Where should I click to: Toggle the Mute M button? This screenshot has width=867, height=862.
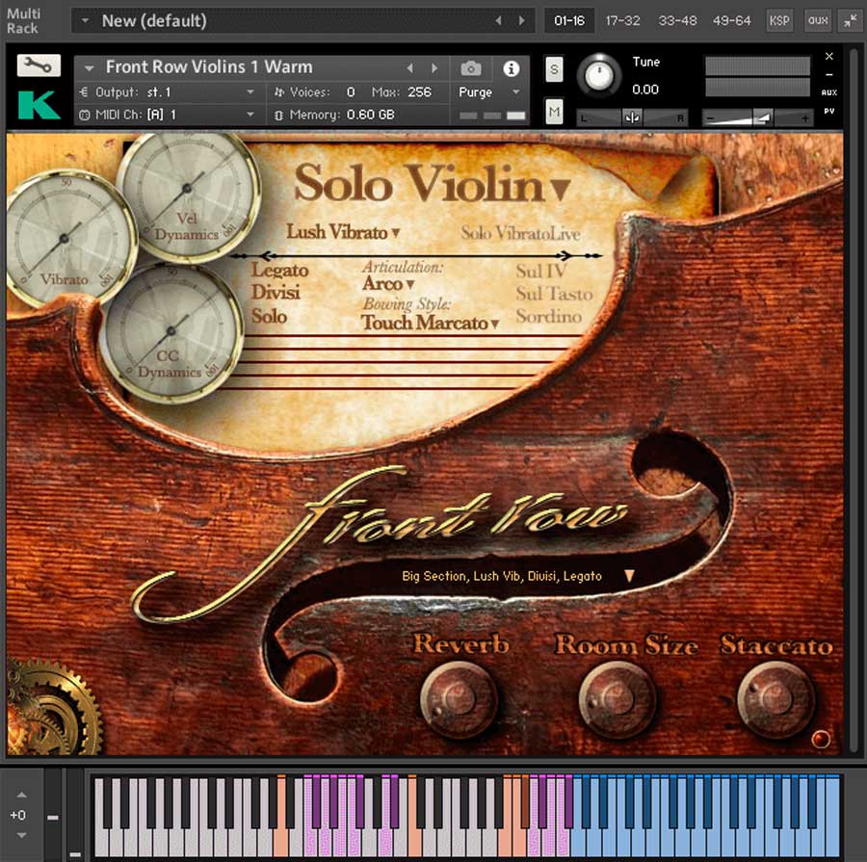[554, 112]
